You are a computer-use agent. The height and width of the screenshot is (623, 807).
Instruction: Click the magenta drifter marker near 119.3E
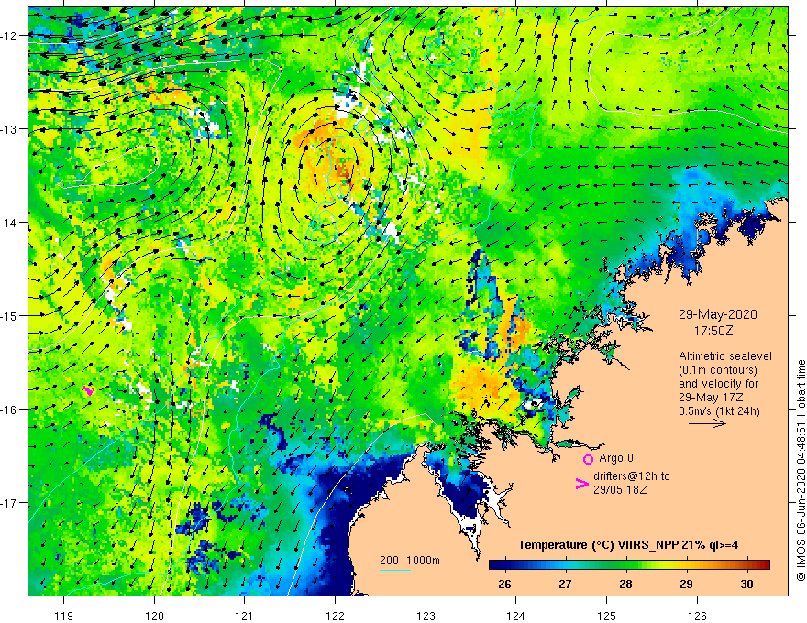[x=89, y=390]
